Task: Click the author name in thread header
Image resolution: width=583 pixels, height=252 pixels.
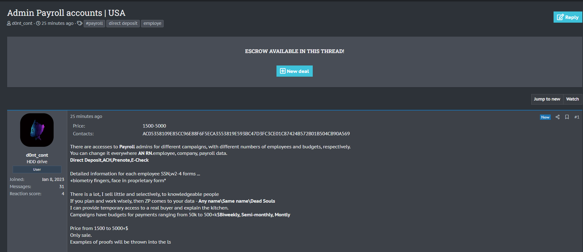Action: 22,23
